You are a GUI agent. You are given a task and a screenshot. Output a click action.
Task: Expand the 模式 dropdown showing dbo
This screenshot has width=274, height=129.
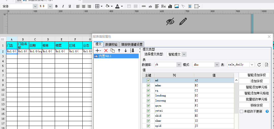point(206,65)
